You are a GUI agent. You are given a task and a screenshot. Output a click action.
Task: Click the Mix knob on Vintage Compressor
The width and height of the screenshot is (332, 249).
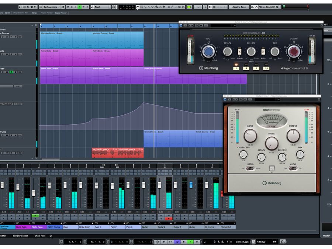tap(275, 51)
